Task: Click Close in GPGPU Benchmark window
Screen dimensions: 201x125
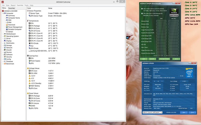Action: point(176,59)
